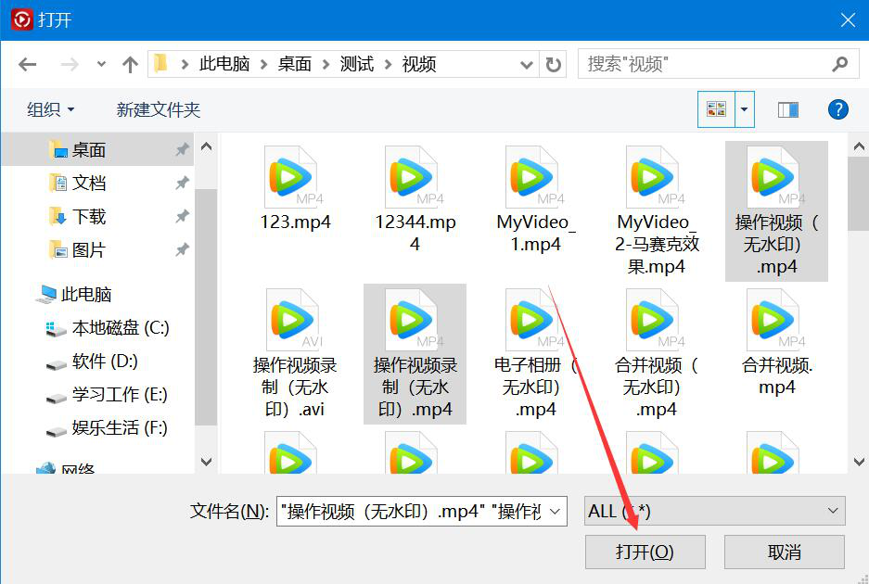The width and height of the screenshot is (869, 584).
Task: Click file list scroll up arrow
Action: tap(859, 146)
